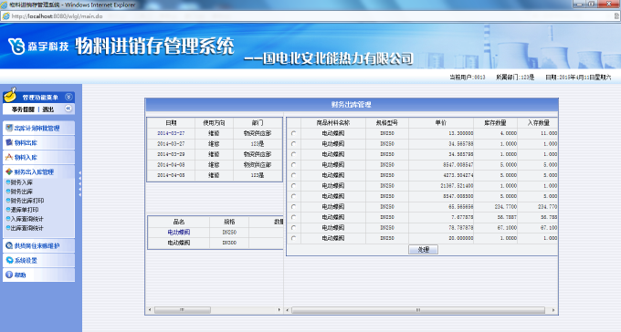Click the 规格型号 column header
Image resolution: width=621 pixels, height=332 pixels.
click(387, 123)
